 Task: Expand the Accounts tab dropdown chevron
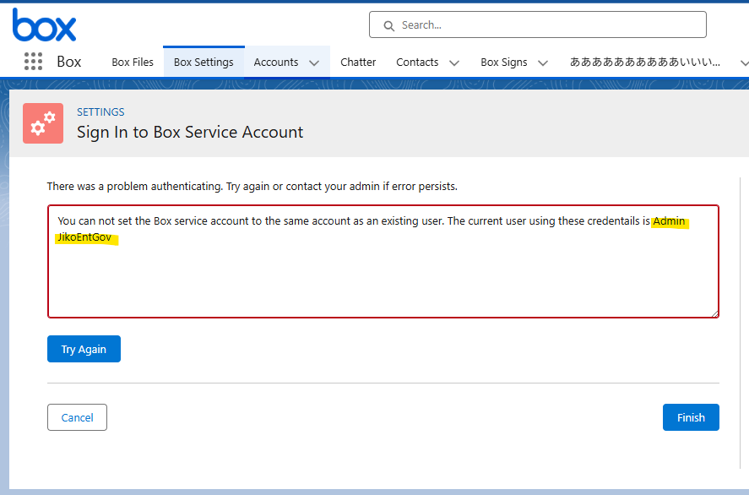pyautogui.click(x=314, y=63)
